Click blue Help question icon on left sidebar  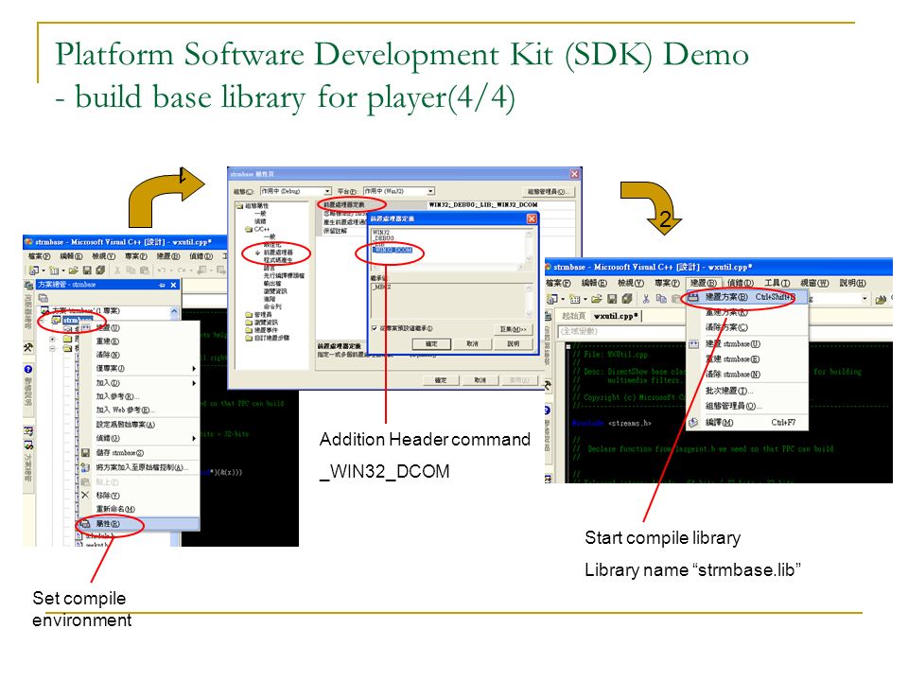27,369
